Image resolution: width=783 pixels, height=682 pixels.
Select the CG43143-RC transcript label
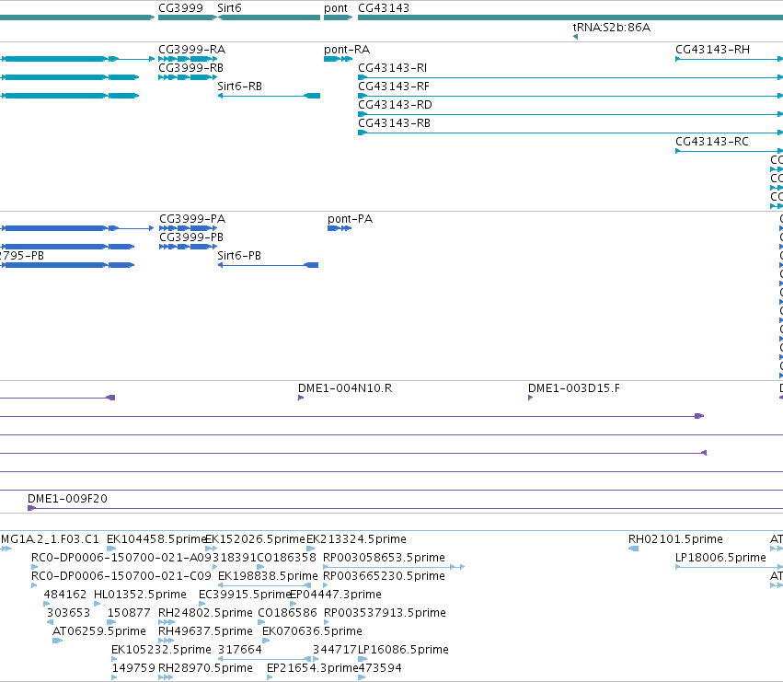712,142
